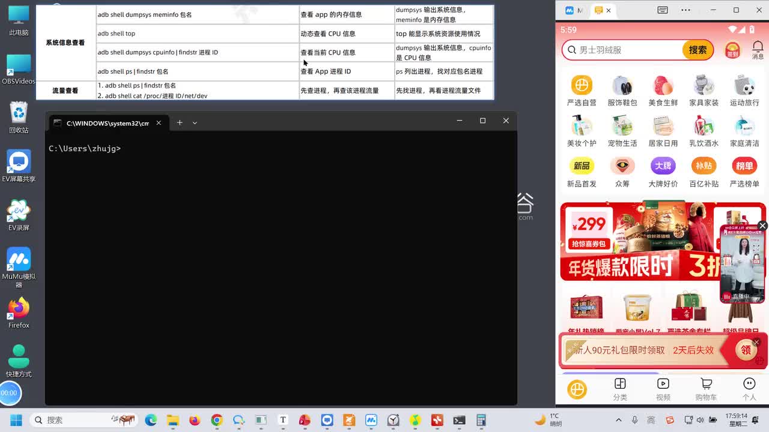
Task: Launch Firefox from the desktop
Action: (x=19, y=313)
